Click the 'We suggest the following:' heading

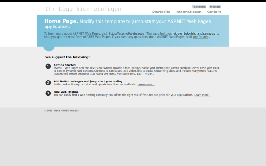point(67,57)
